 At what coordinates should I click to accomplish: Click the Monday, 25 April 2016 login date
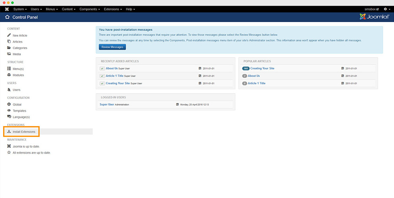[194, 105]
